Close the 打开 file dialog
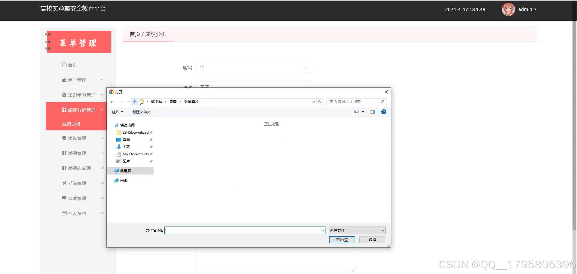Screen dimensions: 577x274 click(x=386, y=92)
